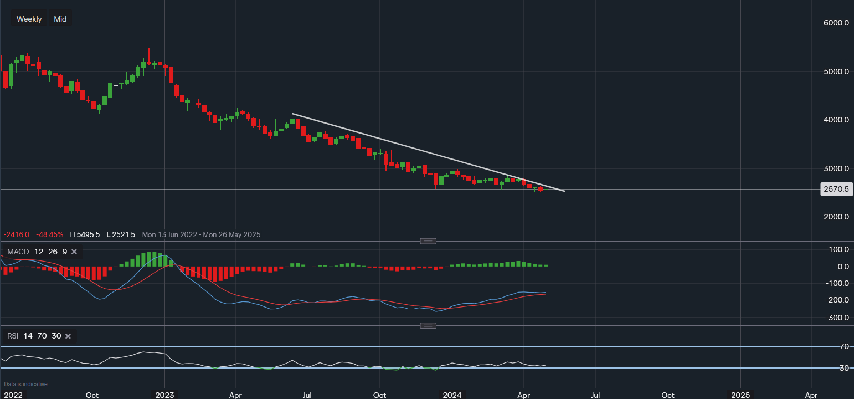Edit the RSI oversold level 30

pyautogui.click(x=56, y=336)
